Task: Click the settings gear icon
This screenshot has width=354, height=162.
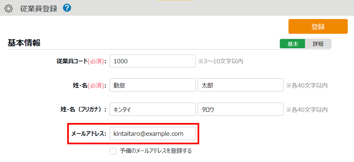Action: coord(8,9)
